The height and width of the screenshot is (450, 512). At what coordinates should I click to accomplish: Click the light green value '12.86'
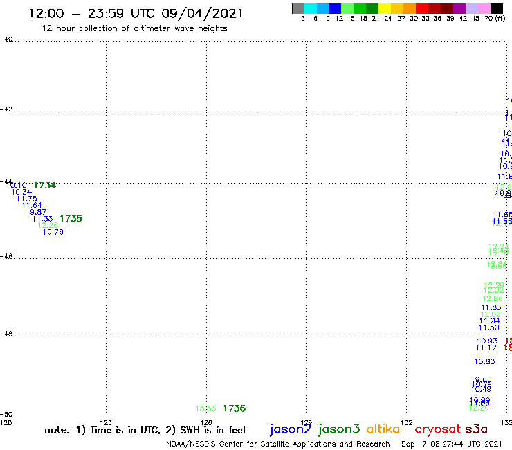(x=493, y=298)
